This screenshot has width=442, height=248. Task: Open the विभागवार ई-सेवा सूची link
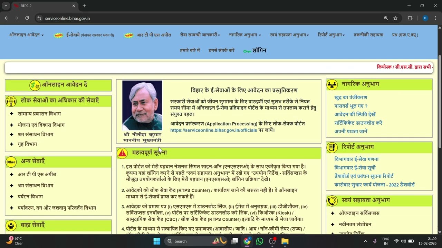tap(355, 168)
